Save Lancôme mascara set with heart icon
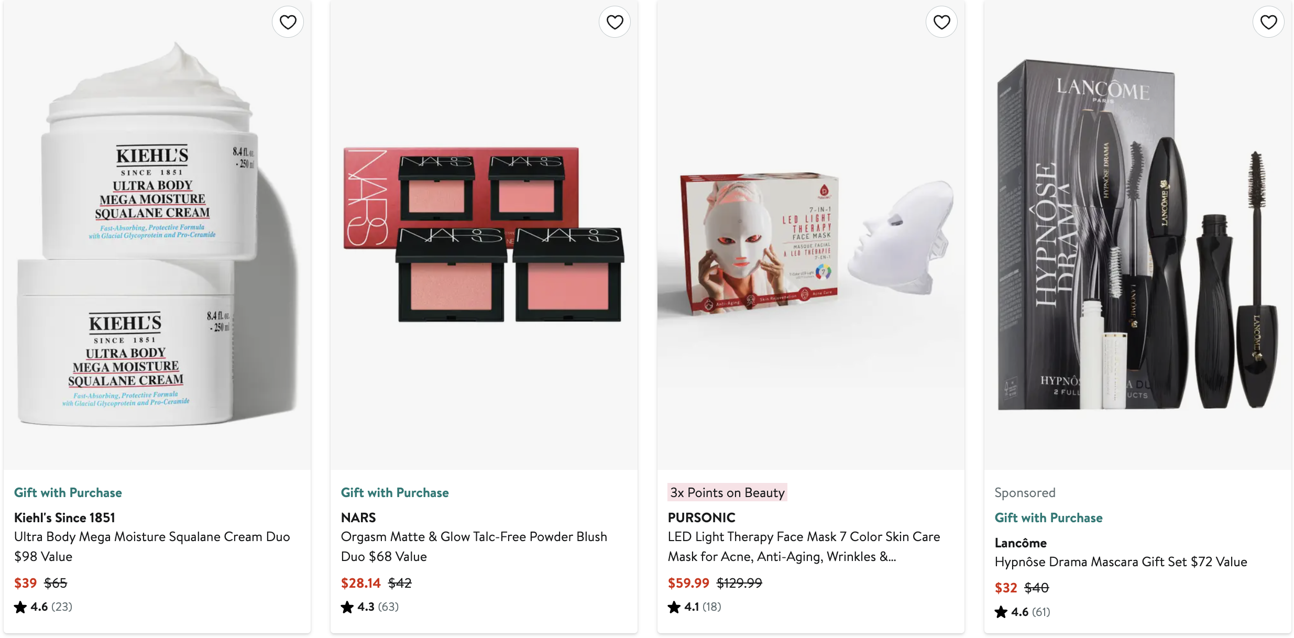The height and width of the screenshot is (638, 1294). pyautogui.click(x=1268, y=22)
